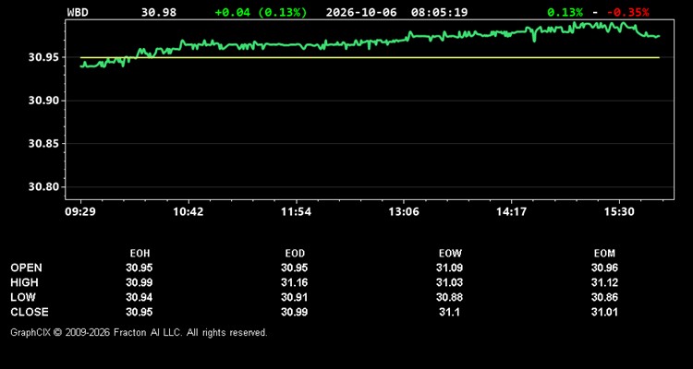Image resolution: width=693 pixels, height=369 pixels.
Task: Click the 11:54 time axis label
Action: pos(296,212)
